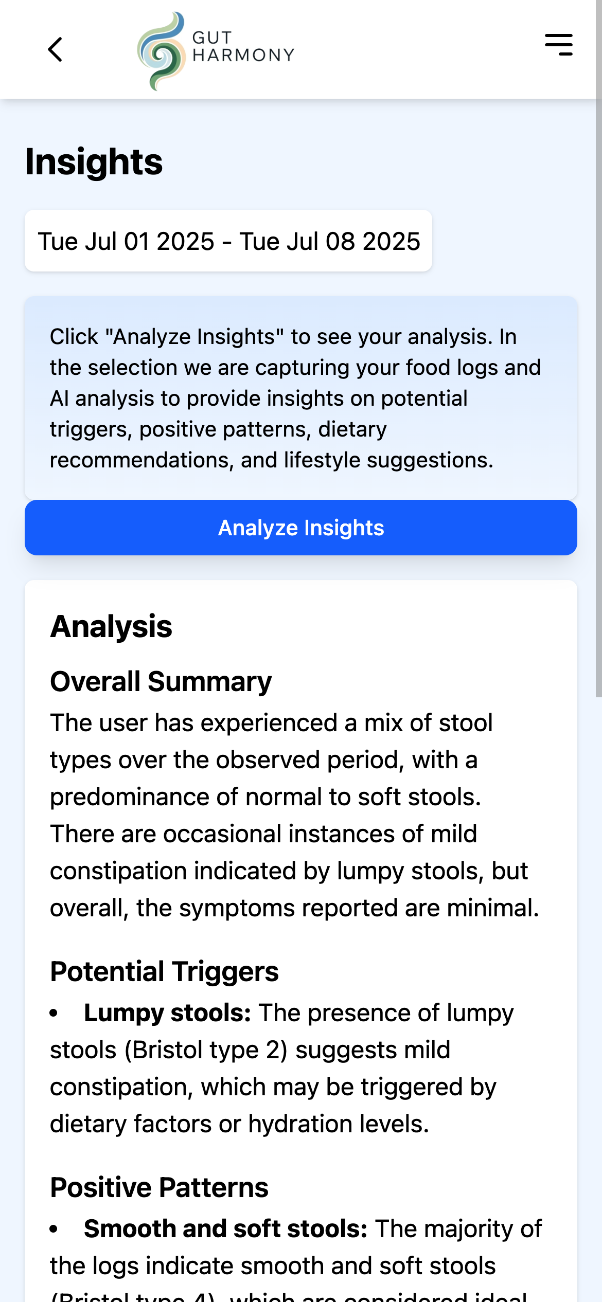Image resolution: width=602 pixels, height=1302 pixels.
Task: Tap the blue instructions banner
Action: click(301, 396)
